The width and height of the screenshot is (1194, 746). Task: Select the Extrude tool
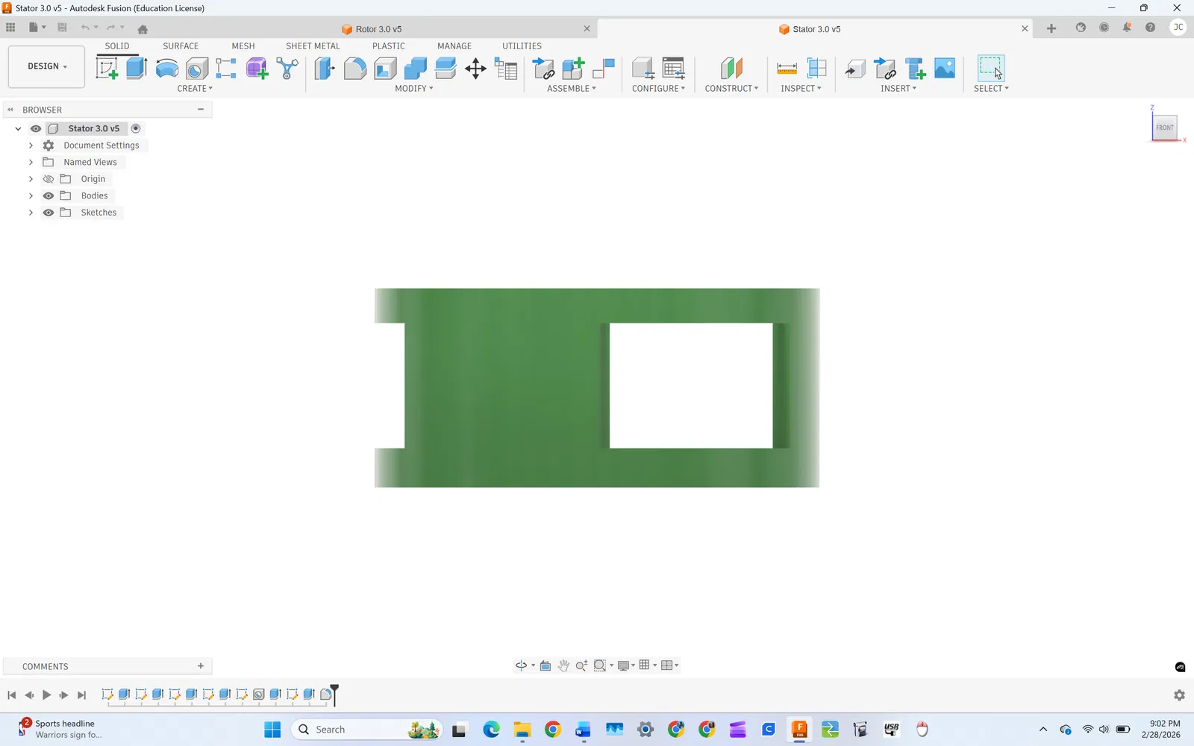137,69
